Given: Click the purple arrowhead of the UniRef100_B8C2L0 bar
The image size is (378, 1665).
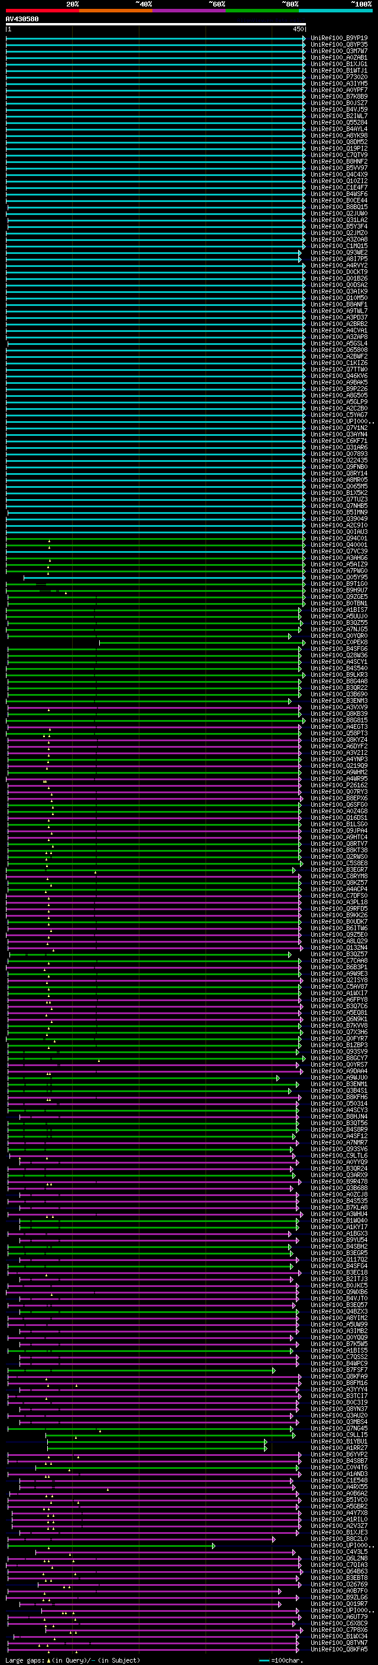Looking at the screenshot, I should [x=274, y=1540].
